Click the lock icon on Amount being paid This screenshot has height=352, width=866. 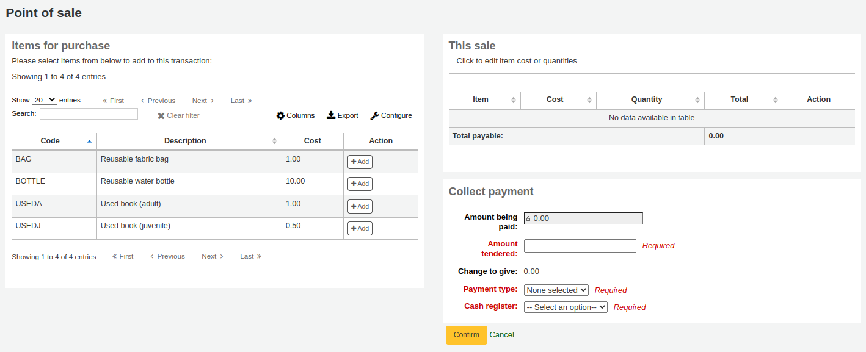click(x=529, y=218)
